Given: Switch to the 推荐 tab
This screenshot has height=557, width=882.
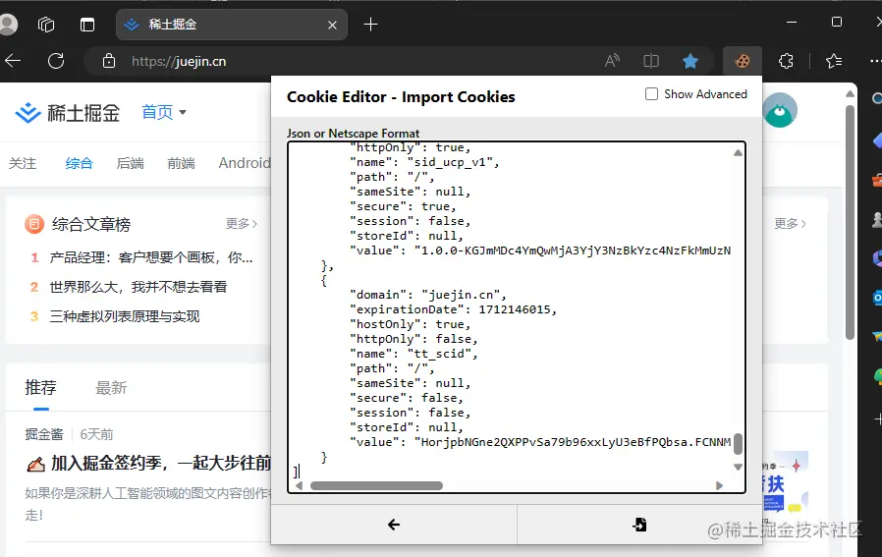Looking at the screenshot, I should 40,388.
